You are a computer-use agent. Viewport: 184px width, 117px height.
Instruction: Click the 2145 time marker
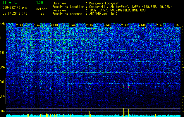(90, 25)
